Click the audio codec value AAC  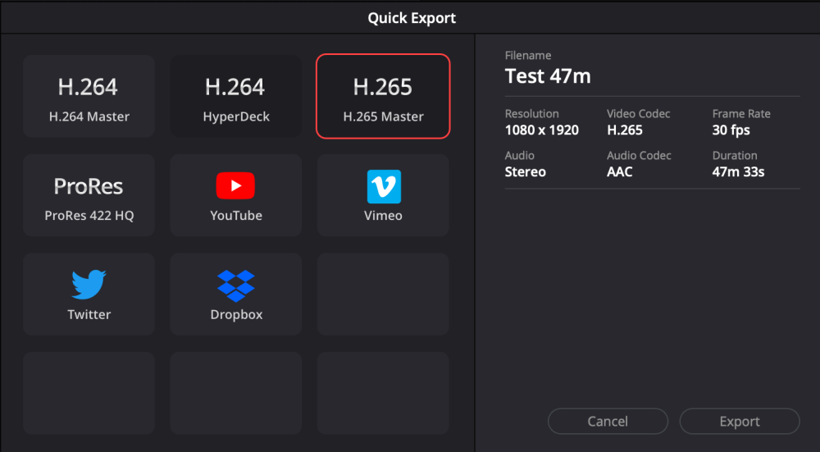(620, 171)
